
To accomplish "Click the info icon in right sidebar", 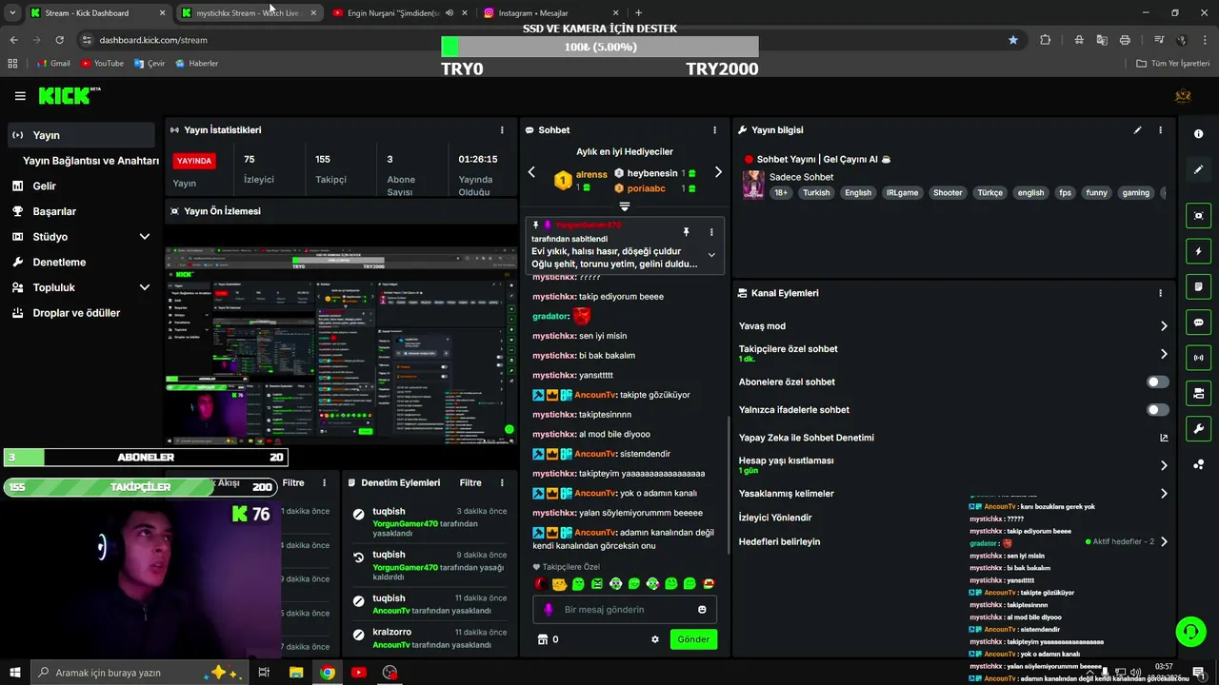I will (1198, 134).
